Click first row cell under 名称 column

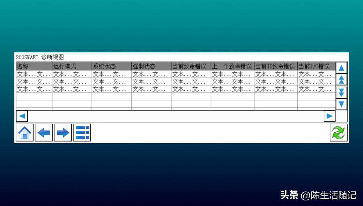[34, 74]
